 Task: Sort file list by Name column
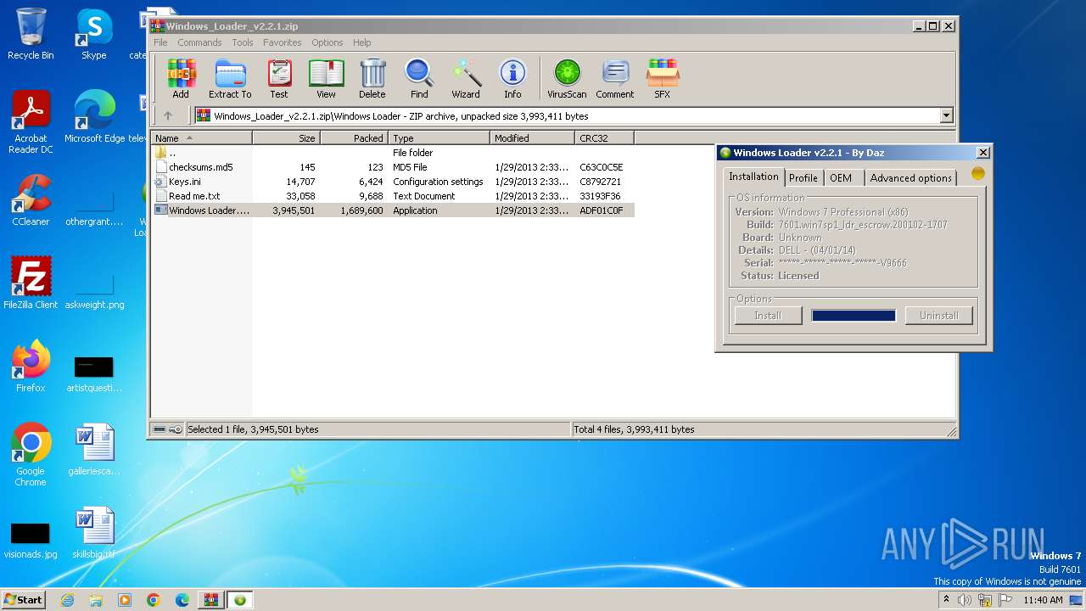(x=202, y=138)
